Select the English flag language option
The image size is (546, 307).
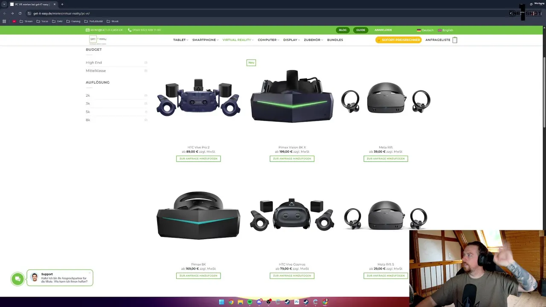(x=445, y=30)
